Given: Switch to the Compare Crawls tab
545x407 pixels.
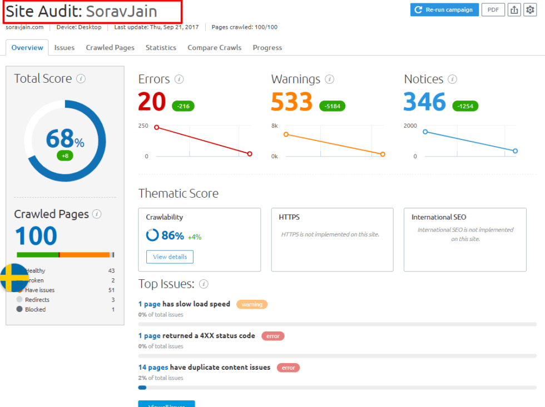Looking at the screenshot, I should [x=214, y=48].
